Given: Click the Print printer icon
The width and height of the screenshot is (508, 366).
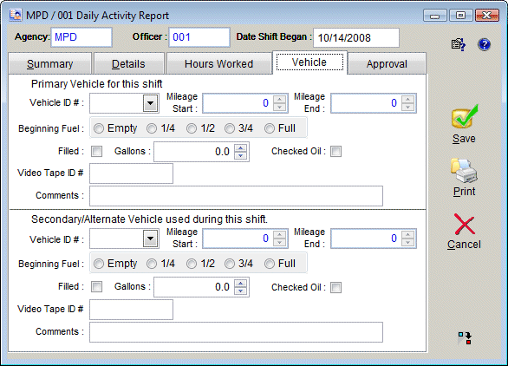Looking at the screenshot, I should click(x=464, y=170).
